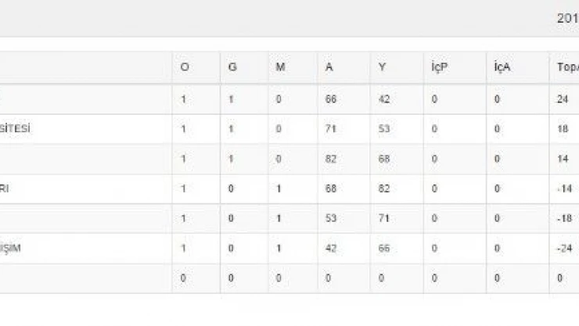This screenshot has height=326, width=579.
Task: Click the 'O' column header
Action: (x=185, y=67)
